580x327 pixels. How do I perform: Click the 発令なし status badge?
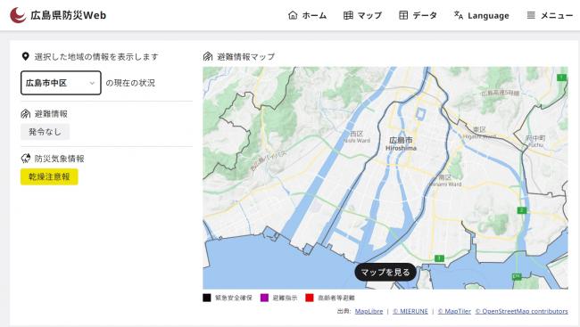[x=45, y=132]
